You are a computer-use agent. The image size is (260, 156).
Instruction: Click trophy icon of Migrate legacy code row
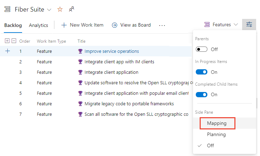[80, 104]
